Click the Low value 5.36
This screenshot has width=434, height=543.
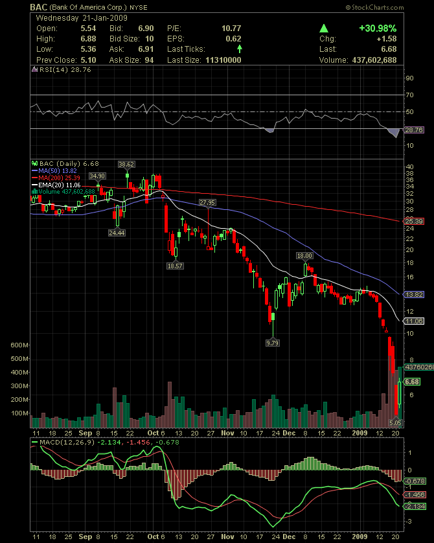pyautogui.click(x=88, y=49)
